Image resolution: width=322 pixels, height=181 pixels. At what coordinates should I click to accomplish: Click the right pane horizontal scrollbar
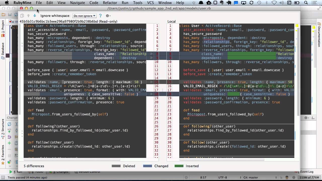(x=222, y=159)
